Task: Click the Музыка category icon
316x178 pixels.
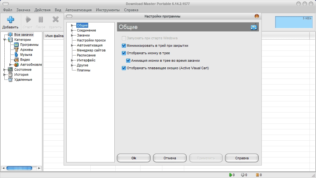Action: [x=16, y=55]
